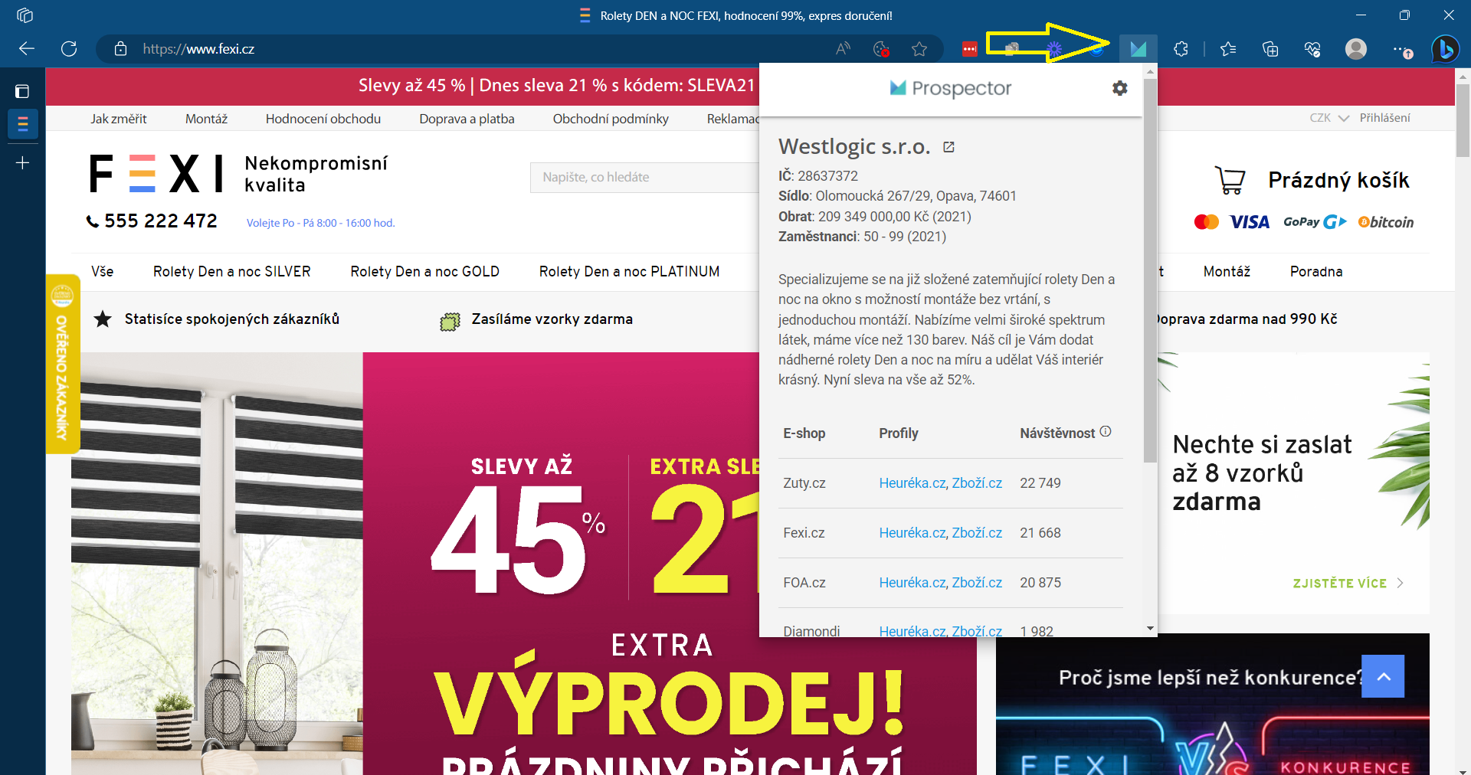Add a new tab with plus
Image resolution: width=1471 pixels, height=775 pixels.
point(22,162)
